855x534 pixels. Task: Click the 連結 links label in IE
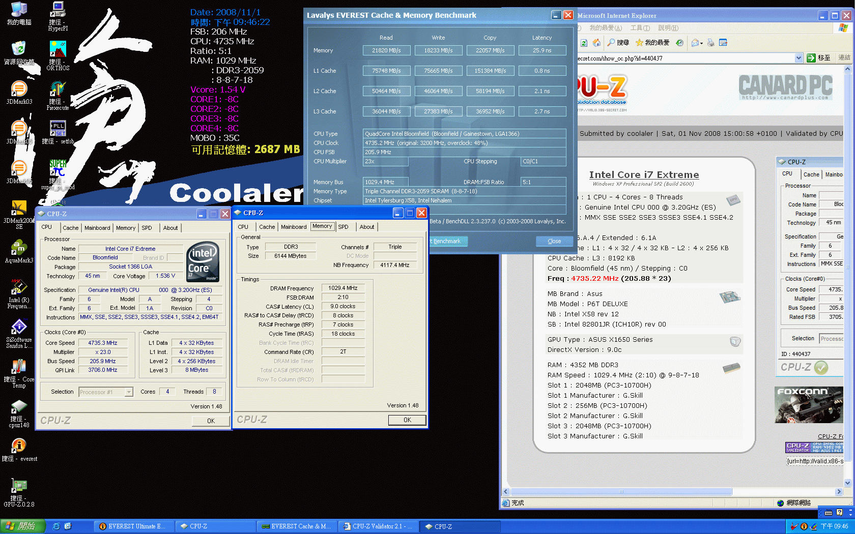[844, 58]
